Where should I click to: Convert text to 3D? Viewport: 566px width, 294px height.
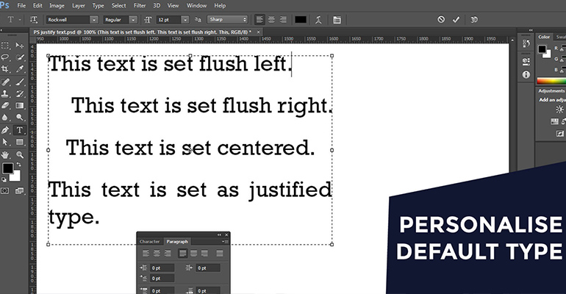pos(474,20)
